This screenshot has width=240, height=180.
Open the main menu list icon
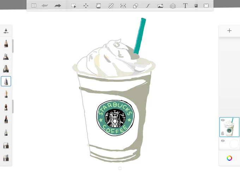(x=34, y=6)
